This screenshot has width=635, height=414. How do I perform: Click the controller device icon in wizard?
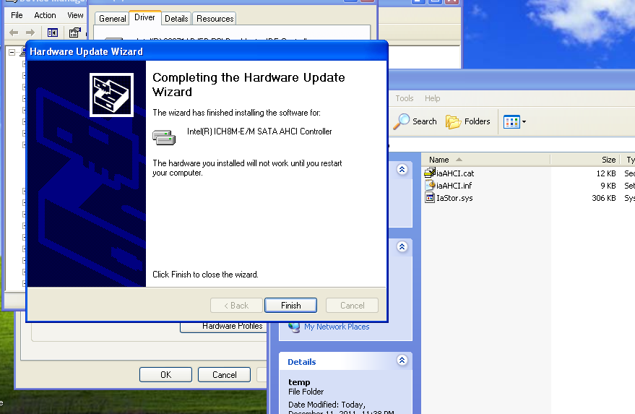164,137
